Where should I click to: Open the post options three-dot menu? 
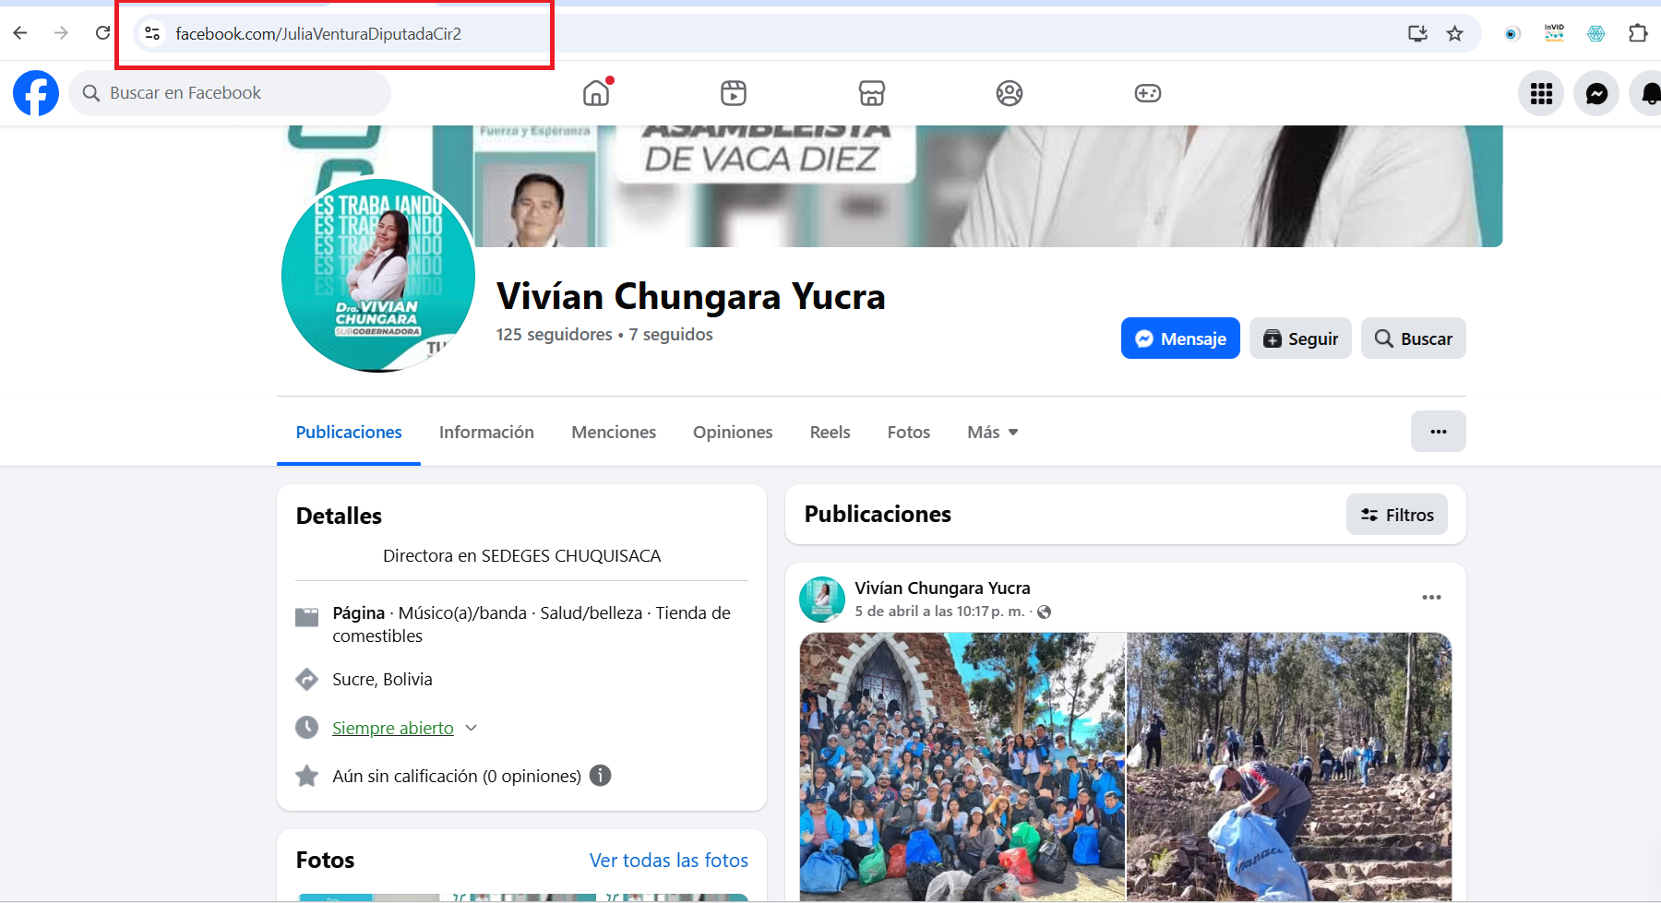click(1431, 598)
